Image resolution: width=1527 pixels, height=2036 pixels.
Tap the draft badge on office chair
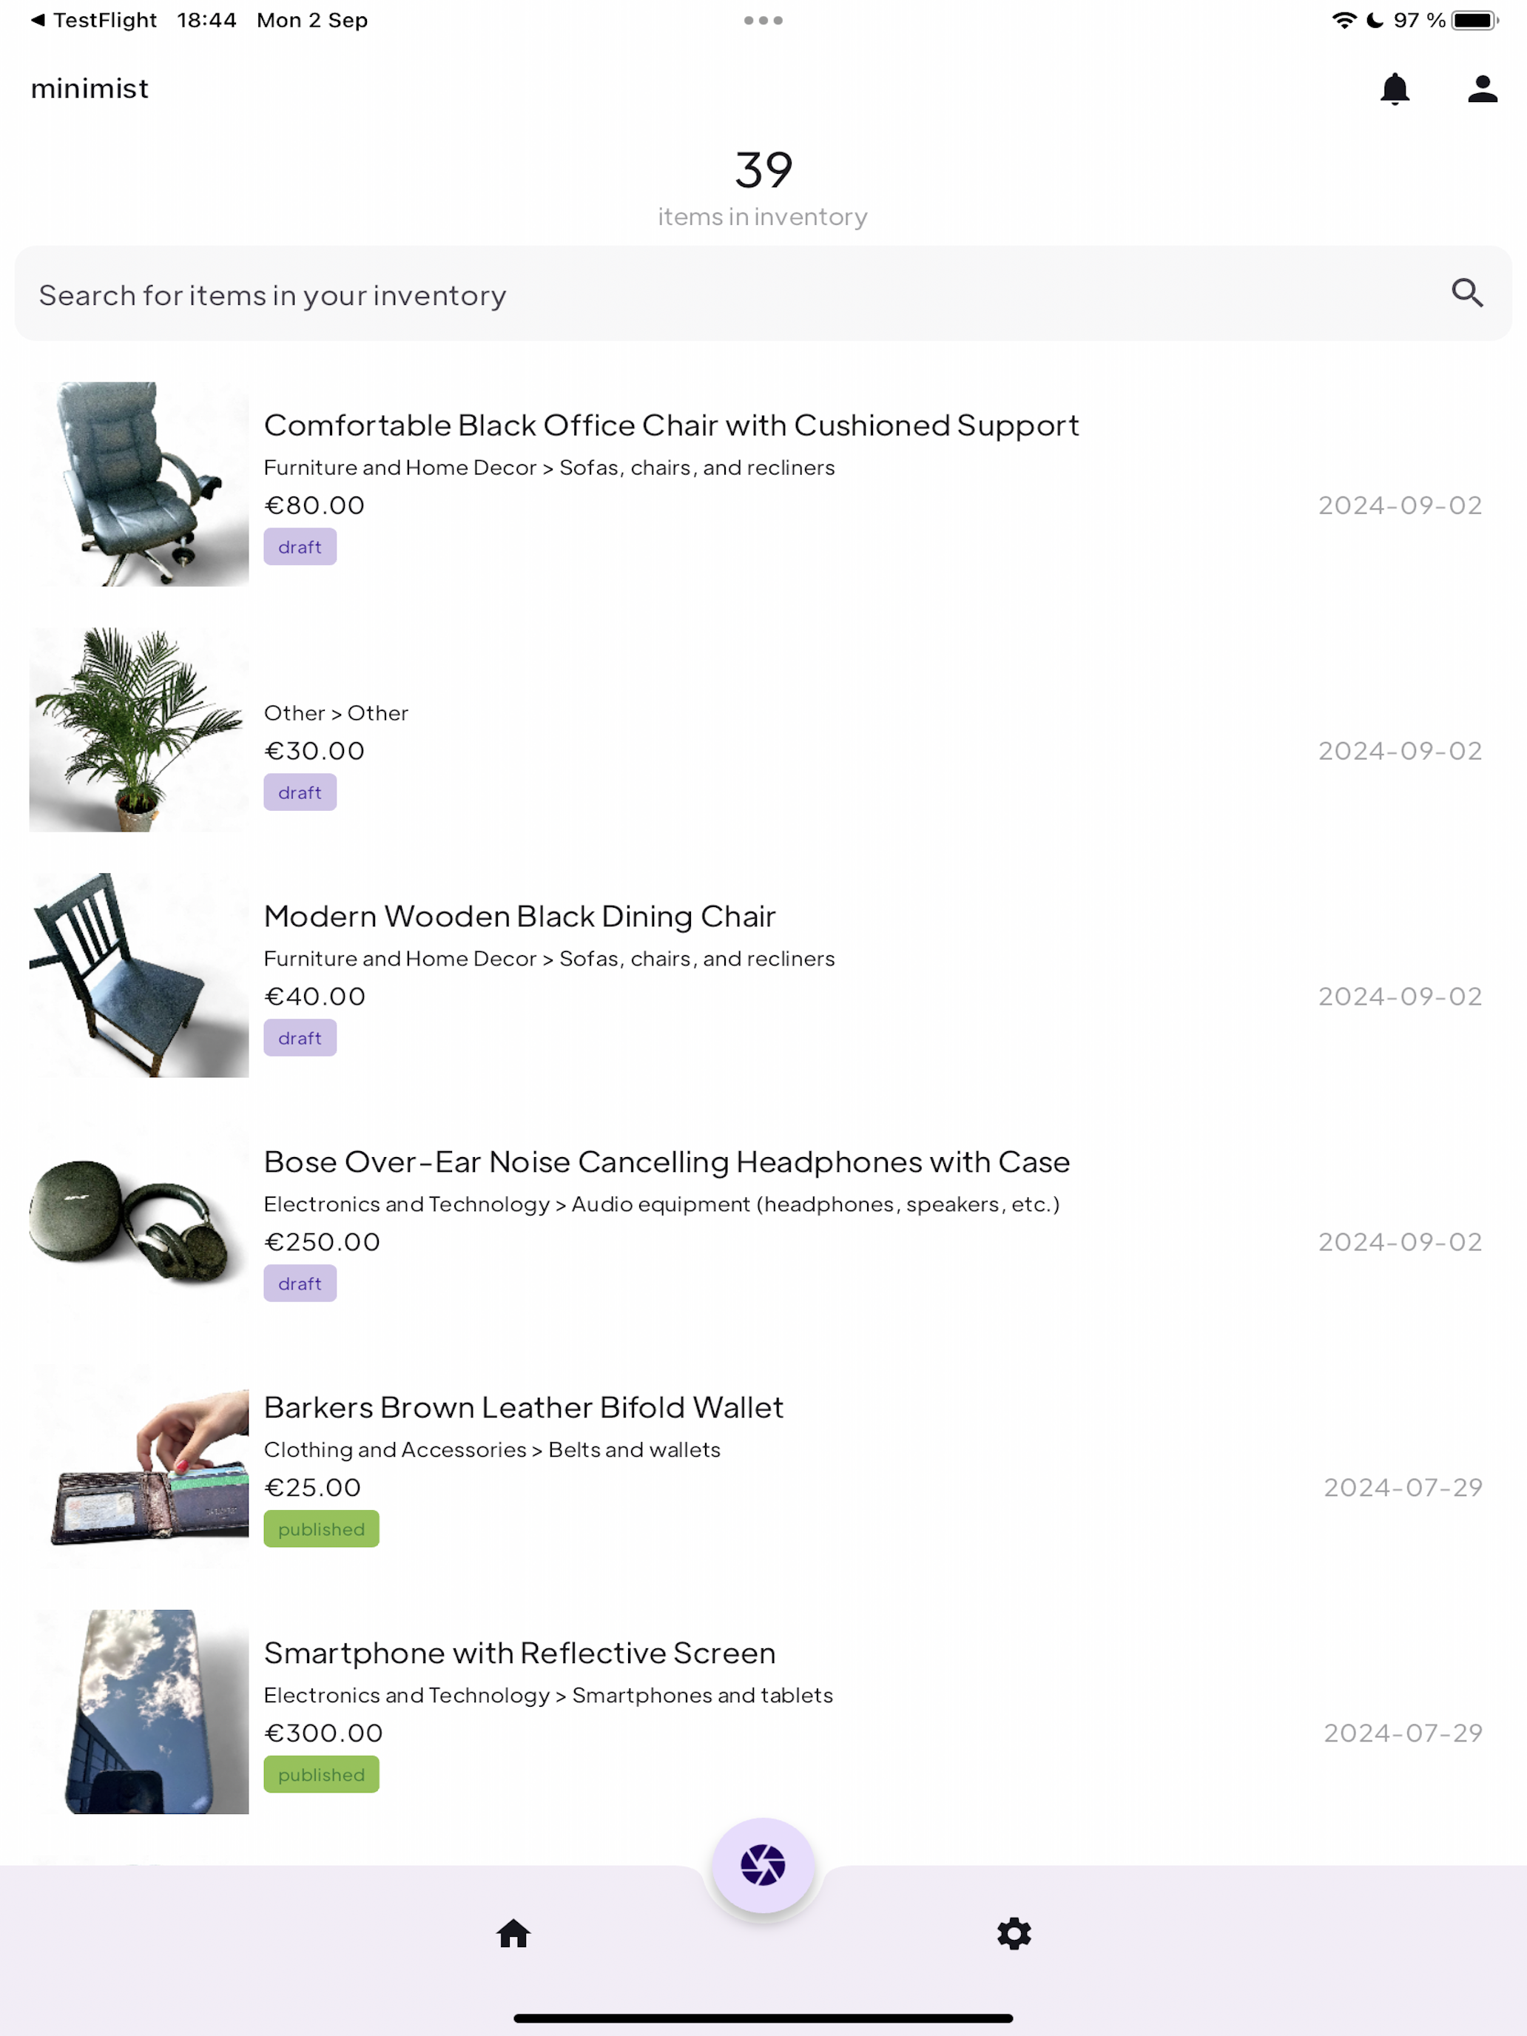(x=300, y=547)
